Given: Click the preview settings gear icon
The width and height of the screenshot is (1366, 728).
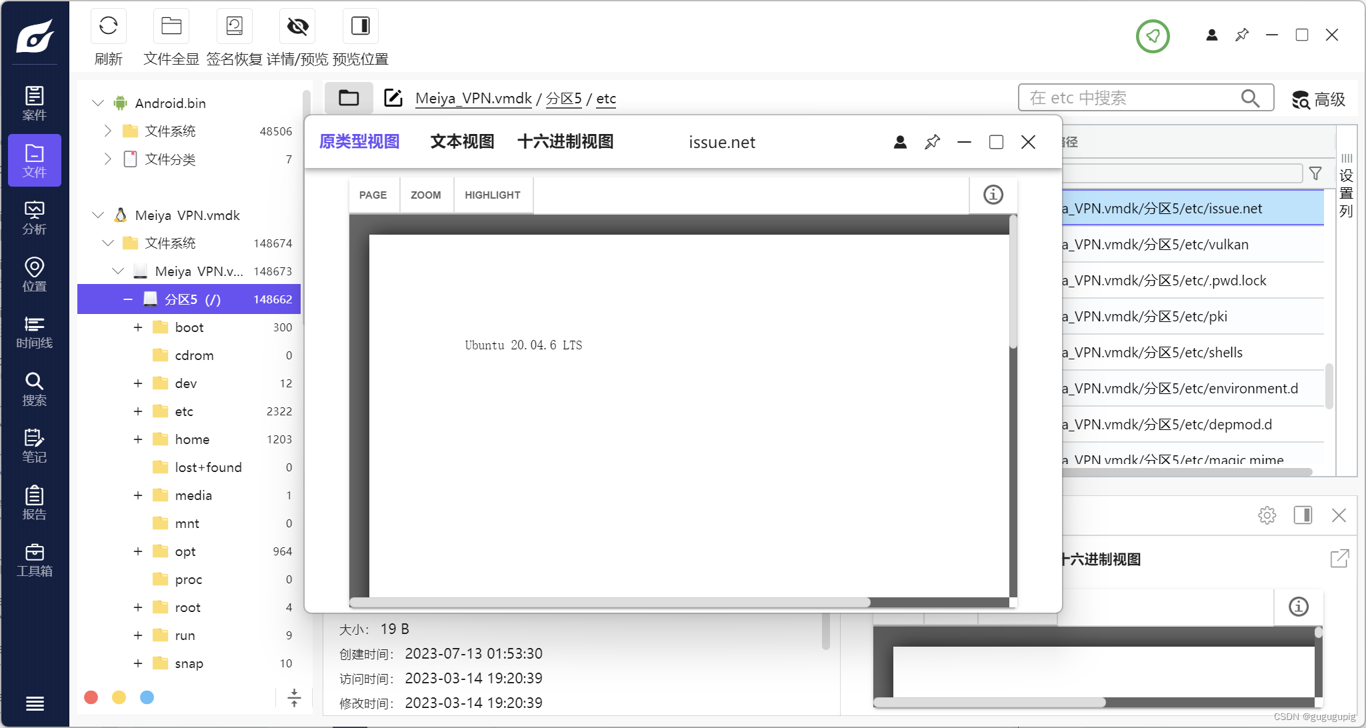Looking at the screenshot, I should pyautogui.click(x=1267, y=515).
